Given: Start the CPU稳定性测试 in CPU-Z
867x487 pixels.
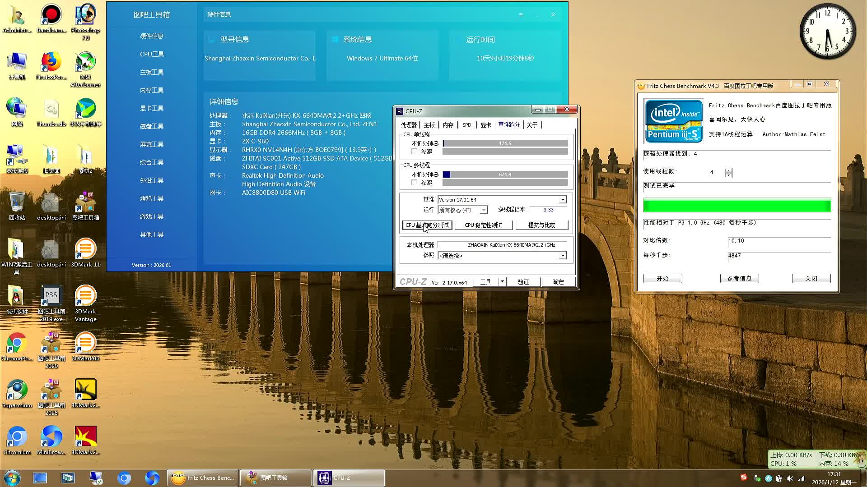Looking at the screenshot, I should click(484, 225).
